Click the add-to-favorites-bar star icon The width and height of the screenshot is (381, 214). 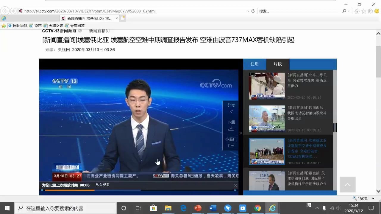(x=4, y=26)
